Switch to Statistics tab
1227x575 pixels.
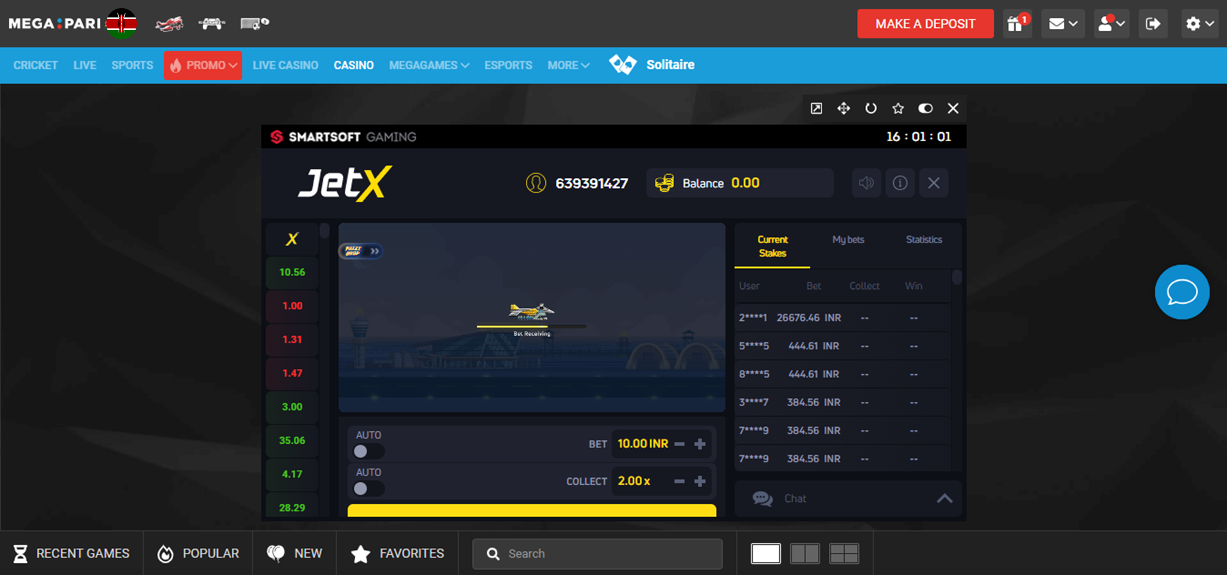924,239
